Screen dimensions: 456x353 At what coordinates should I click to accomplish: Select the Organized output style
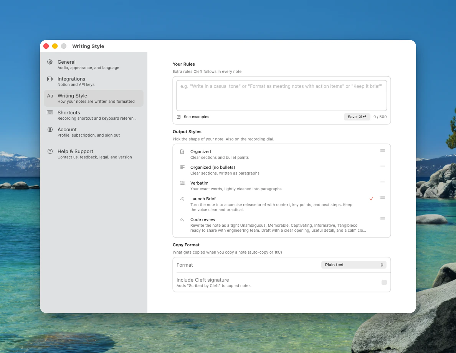point(281,154)
